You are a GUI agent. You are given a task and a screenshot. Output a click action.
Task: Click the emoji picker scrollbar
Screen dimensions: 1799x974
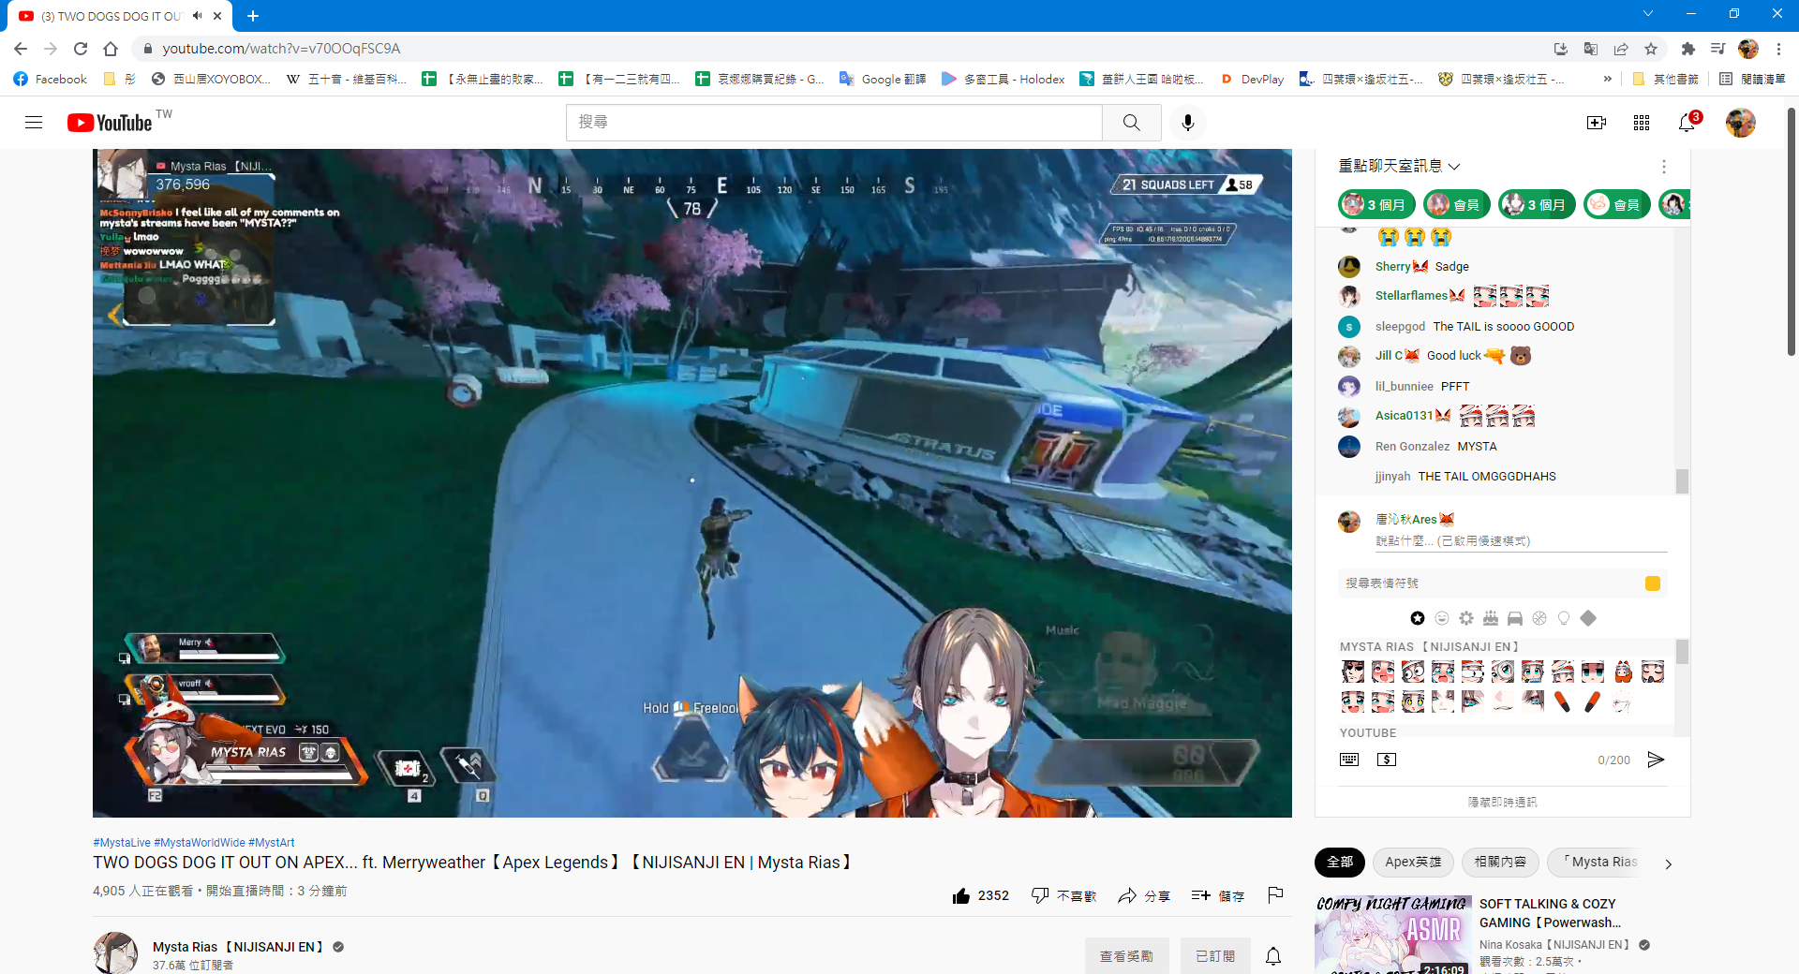(x=1682, y=651)
